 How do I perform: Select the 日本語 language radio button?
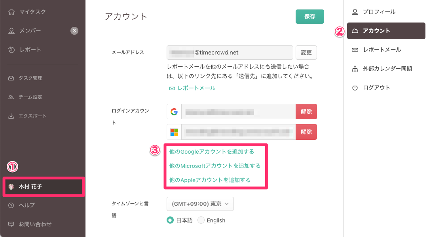pyautogui.click(x=170, y=220)
